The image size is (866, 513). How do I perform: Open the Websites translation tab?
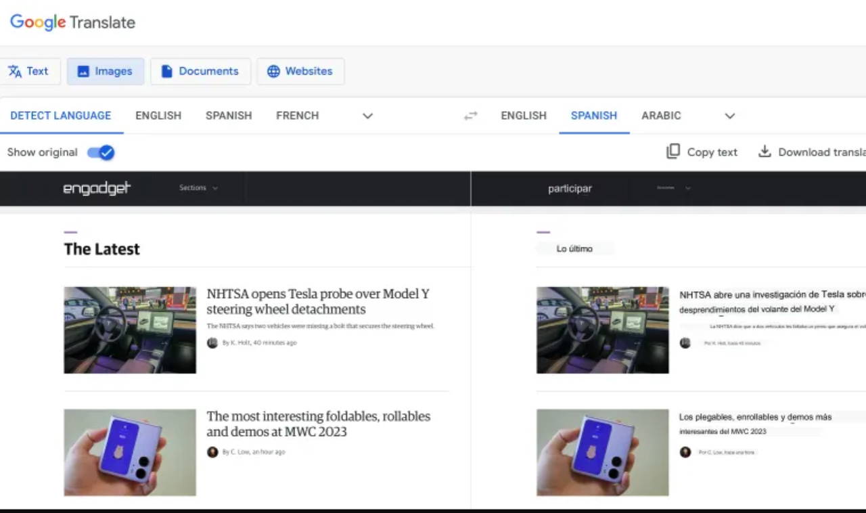pos(300,71)
